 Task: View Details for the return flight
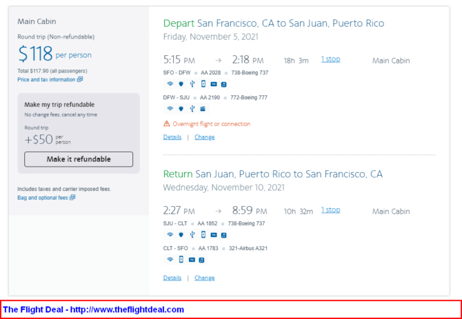tap(172, 278)
